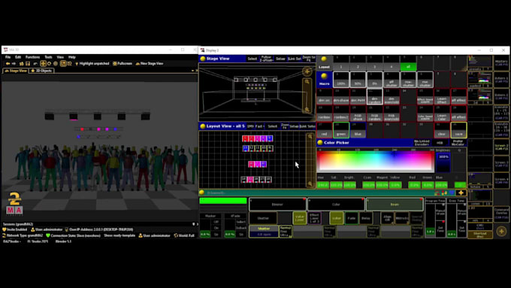The height and width of the screenshot is (288, 511).
Task: Open the yellow ball menu of Stage View
Action: 203,59
